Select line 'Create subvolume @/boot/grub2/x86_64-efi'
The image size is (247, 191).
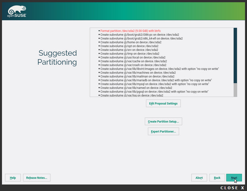tap(142, 39)
